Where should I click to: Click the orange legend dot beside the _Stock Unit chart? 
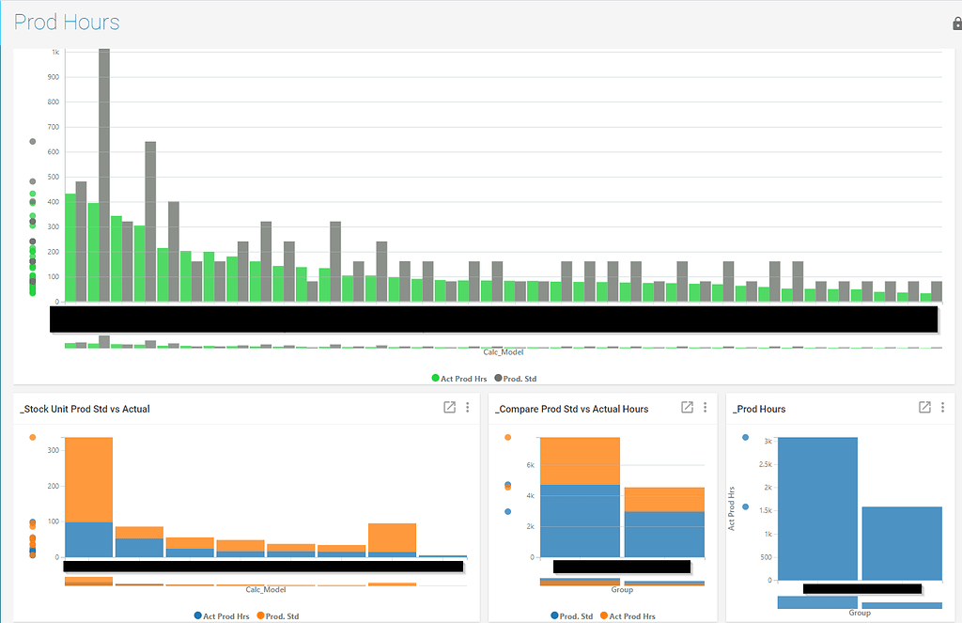tap(33, 436)
